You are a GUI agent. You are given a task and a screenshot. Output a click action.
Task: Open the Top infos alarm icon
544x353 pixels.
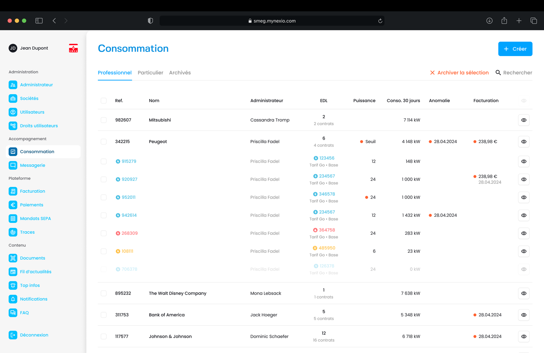pyautogui.click(x=13, y=285)
